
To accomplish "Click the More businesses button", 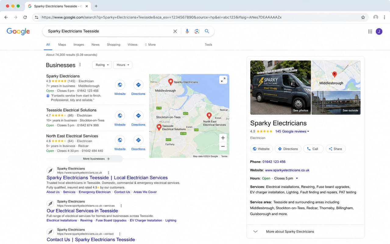I will click(x=95, y=159).
